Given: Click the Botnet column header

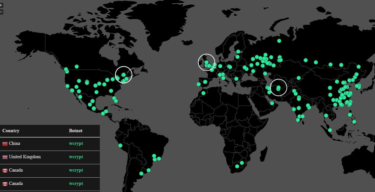Looking at the screenshot, I should 75,131.
